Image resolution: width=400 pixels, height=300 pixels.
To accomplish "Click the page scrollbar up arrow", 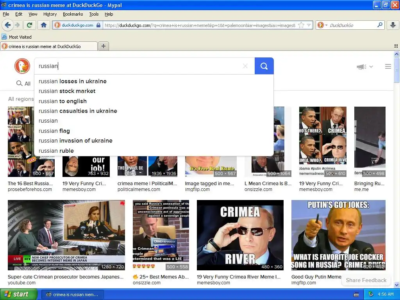I will click(x=396, y=54).
